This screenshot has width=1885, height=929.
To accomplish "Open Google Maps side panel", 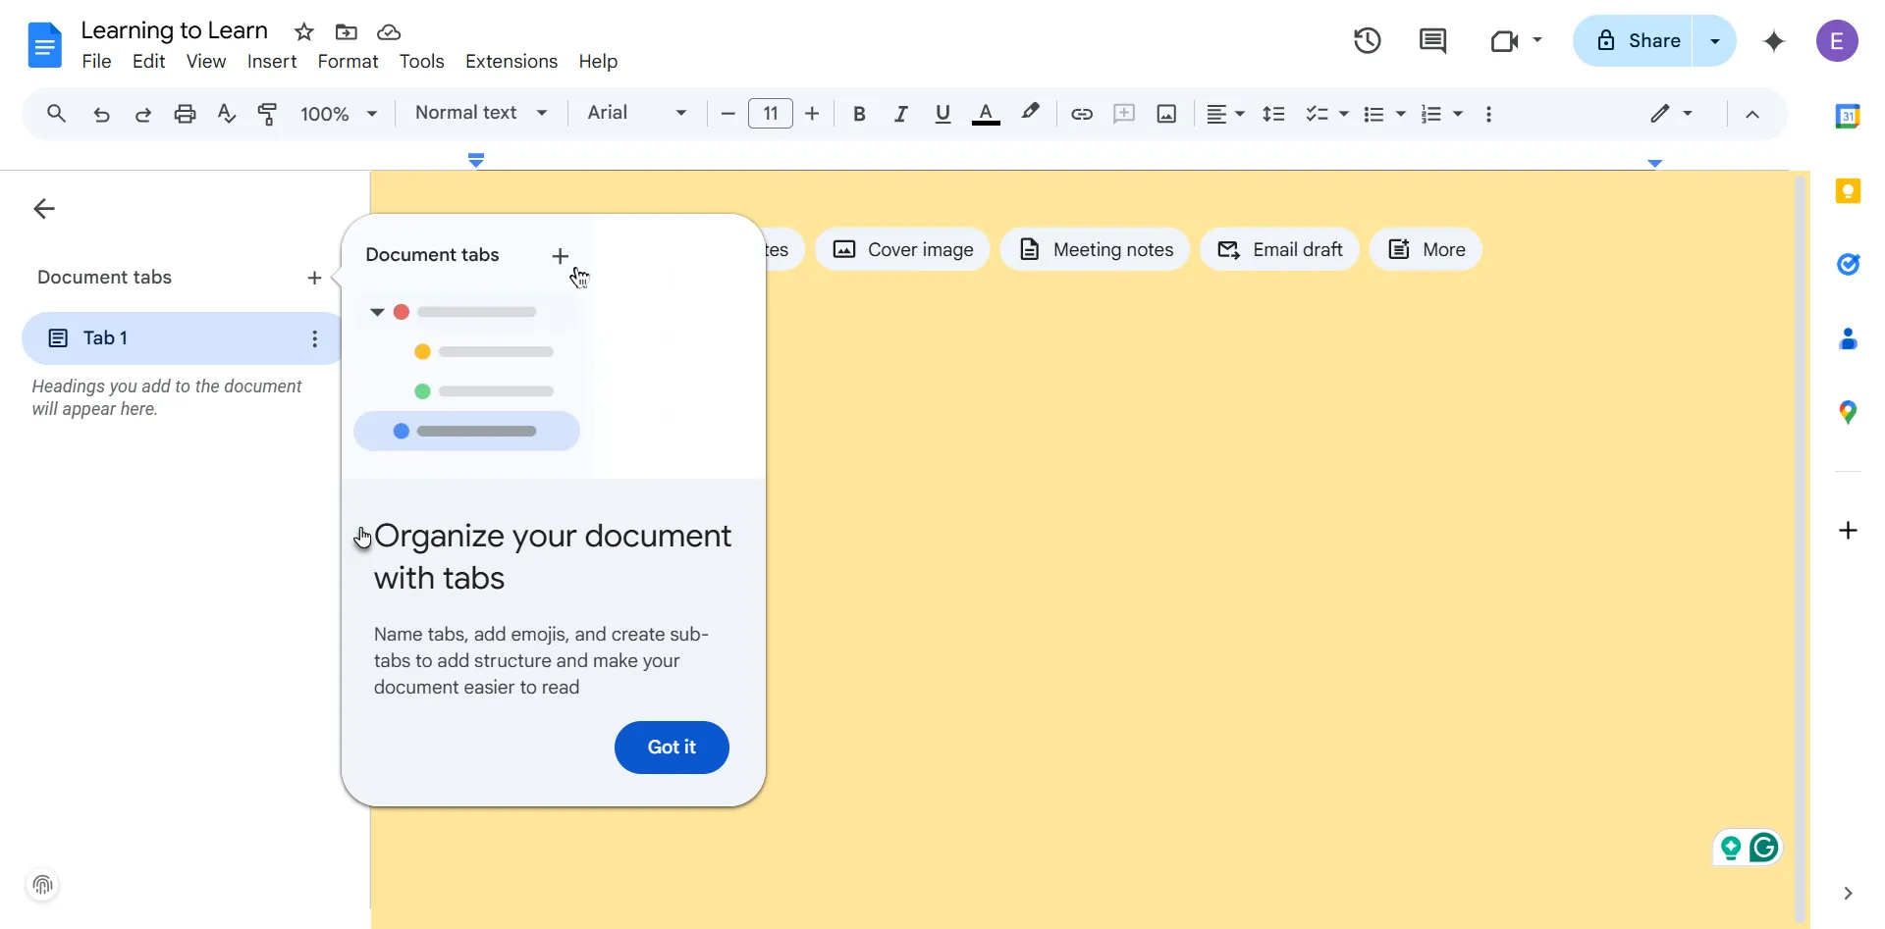I will click(x=1850, y=412).
